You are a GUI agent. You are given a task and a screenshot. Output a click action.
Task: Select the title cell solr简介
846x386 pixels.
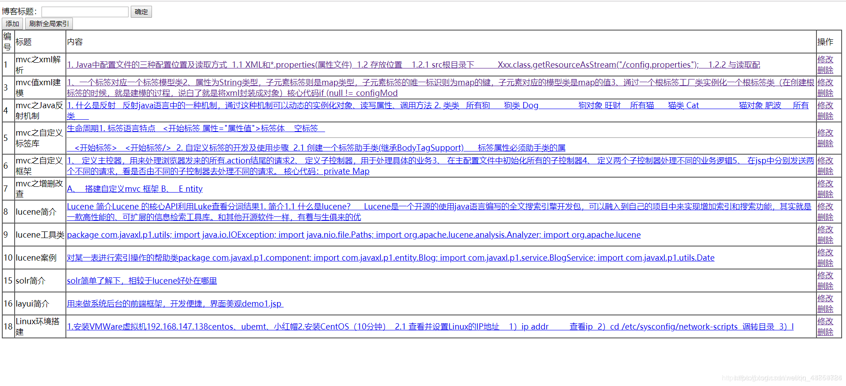[x=40, y=280]
